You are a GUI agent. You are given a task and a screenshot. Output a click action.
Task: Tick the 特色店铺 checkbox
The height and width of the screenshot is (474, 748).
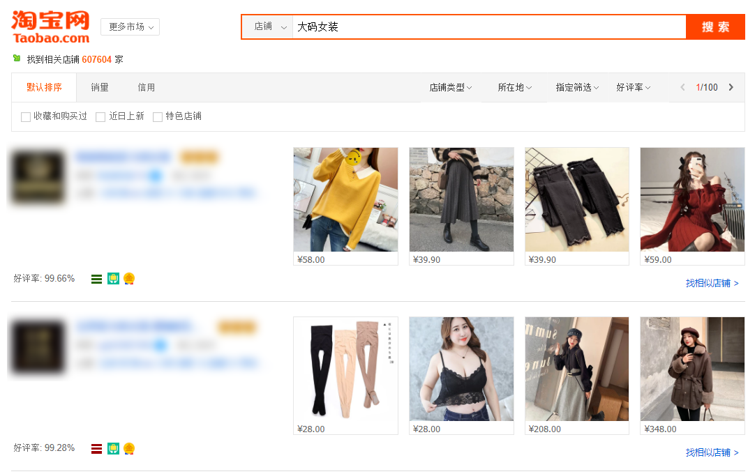tap(158, 117)
